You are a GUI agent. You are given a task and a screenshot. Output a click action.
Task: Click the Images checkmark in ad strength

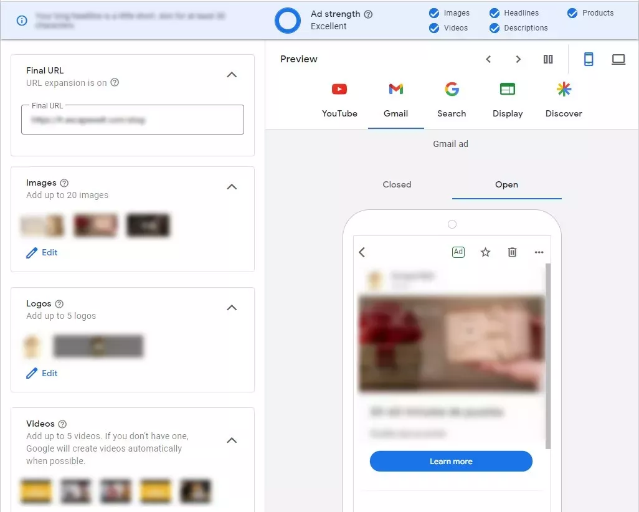pyautogui.click(x=434, y=13)
